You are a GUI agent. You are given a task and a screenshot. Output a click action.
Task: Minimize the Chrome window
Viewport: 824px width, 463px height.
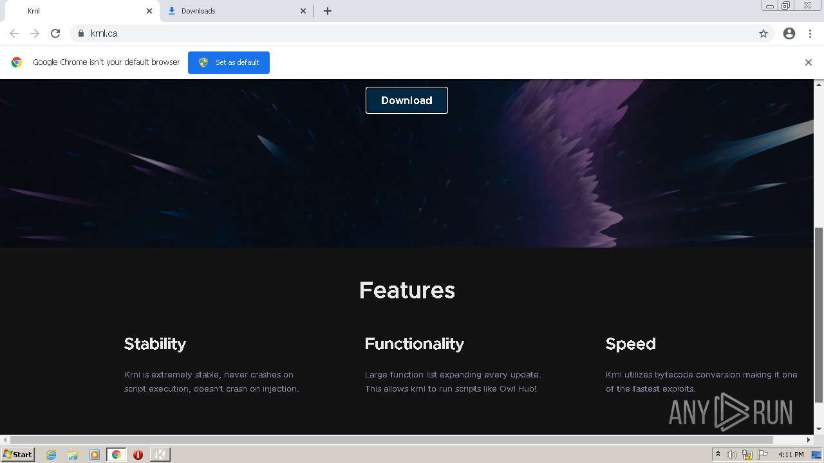click(x=770, y=5)
